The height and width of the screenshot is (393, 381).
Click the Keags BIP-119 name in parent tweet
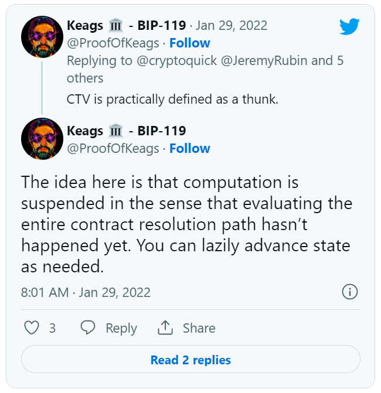pyautogui.click(x=127, y=25)
